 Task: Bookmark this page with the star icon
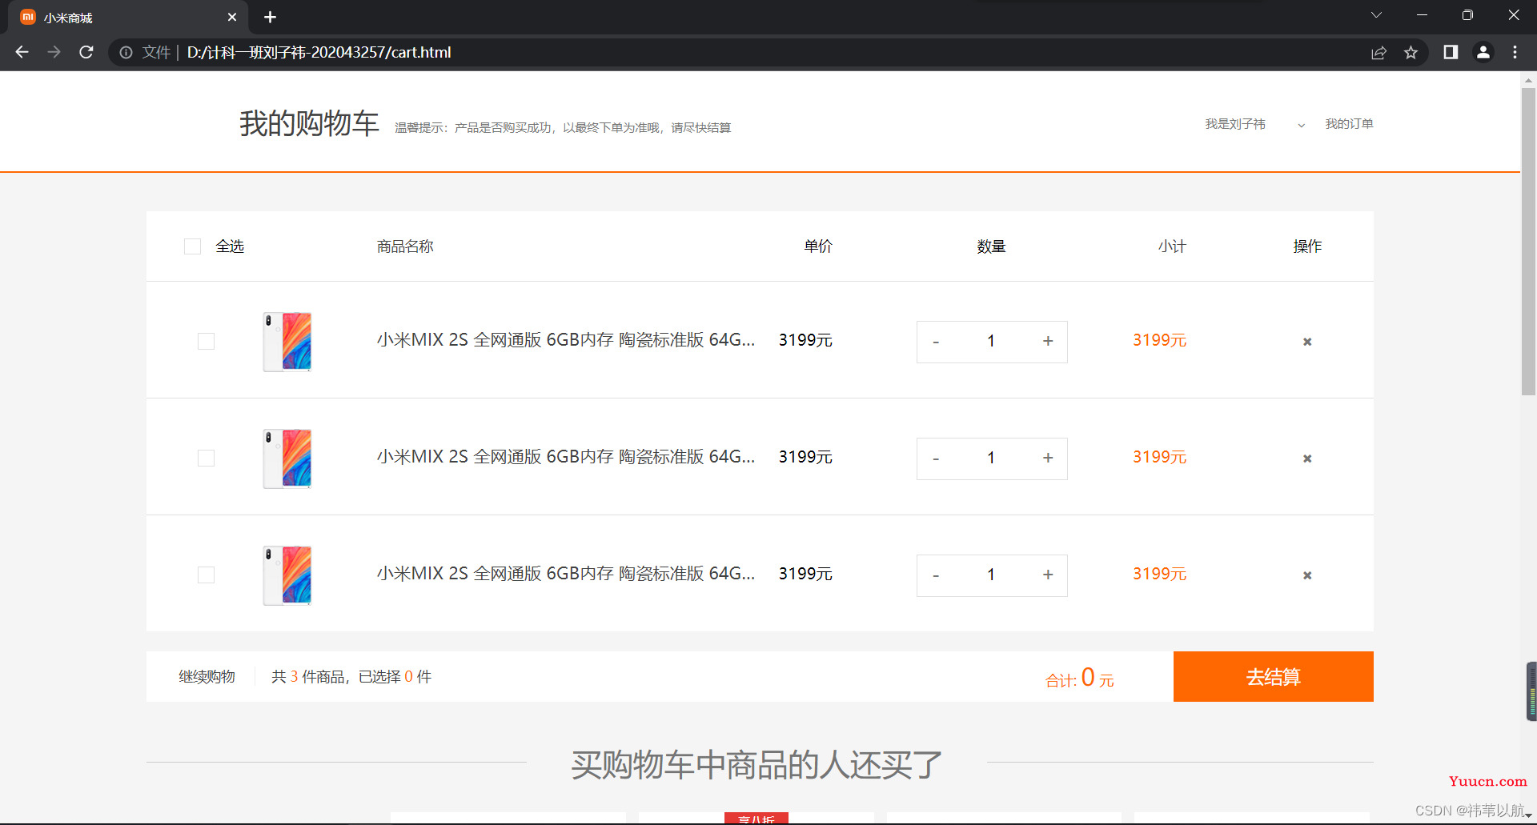click(1411, 53)
